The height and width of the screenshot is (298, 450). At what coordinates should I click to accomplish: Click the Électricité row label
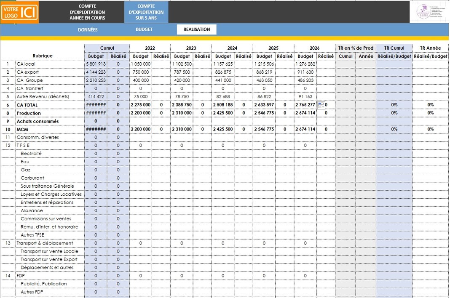[x=32, y=153]
